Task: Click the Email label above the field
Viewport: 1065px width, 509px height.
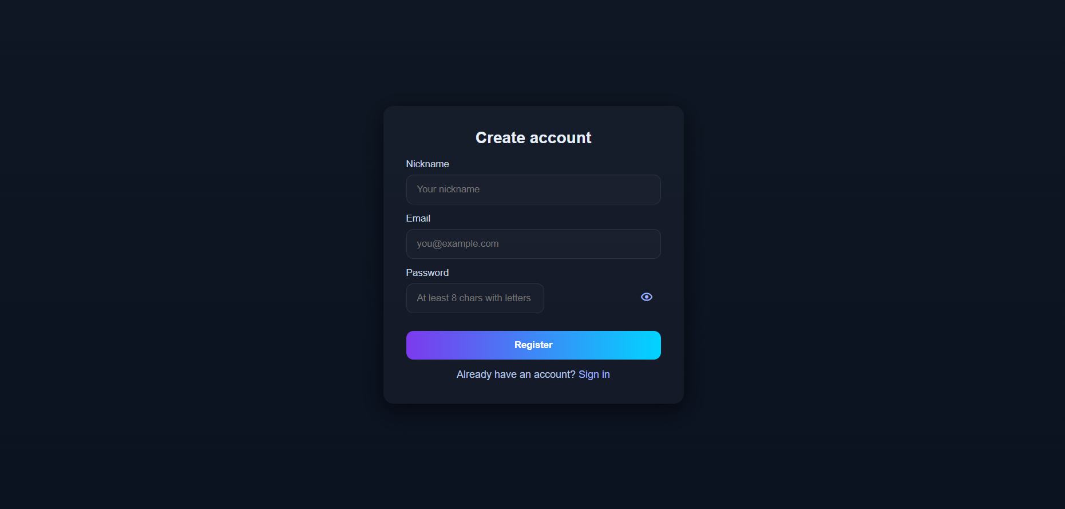Action: (418, 219)
